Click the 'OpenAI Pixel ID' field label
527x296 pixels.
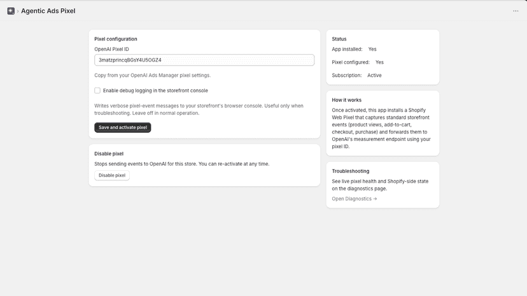pyautogui.click(x=111, y=50)
